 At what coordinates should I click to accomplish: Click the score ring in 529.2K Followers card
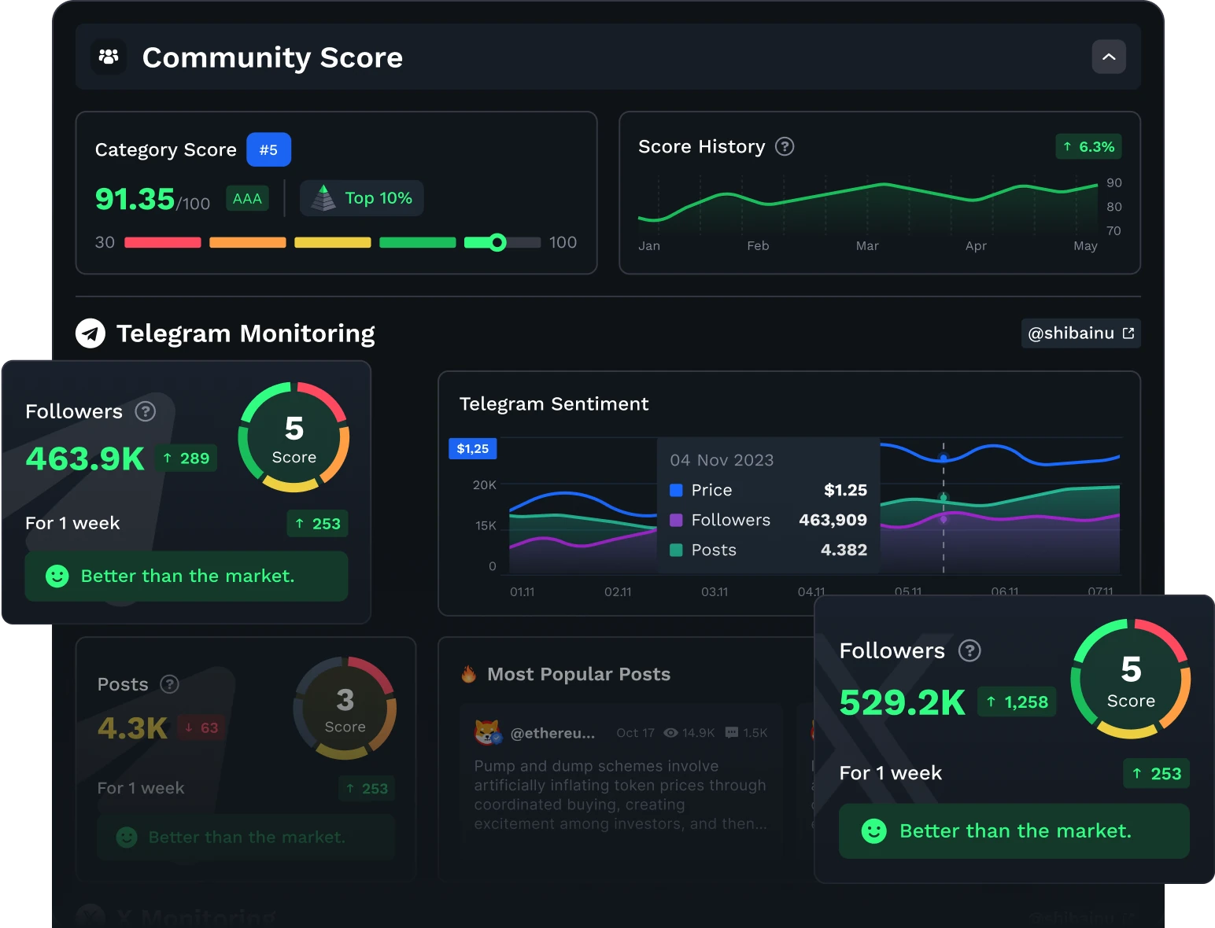[x=1131, y=679]
